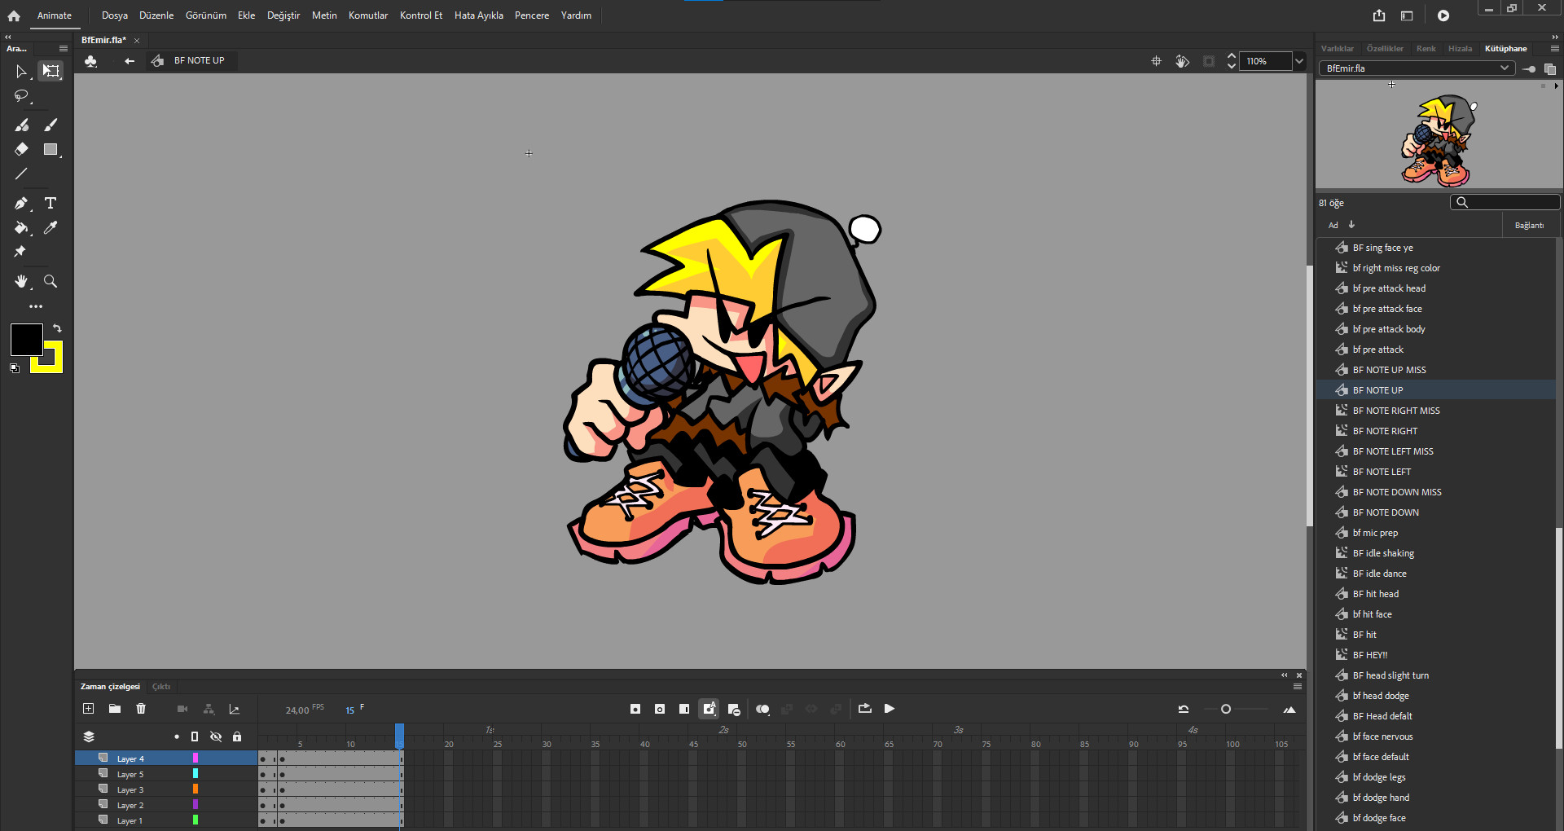This screenshot has width=1564, height=831.
Task: Select the Lasso tool
Action: coord(21,96)
